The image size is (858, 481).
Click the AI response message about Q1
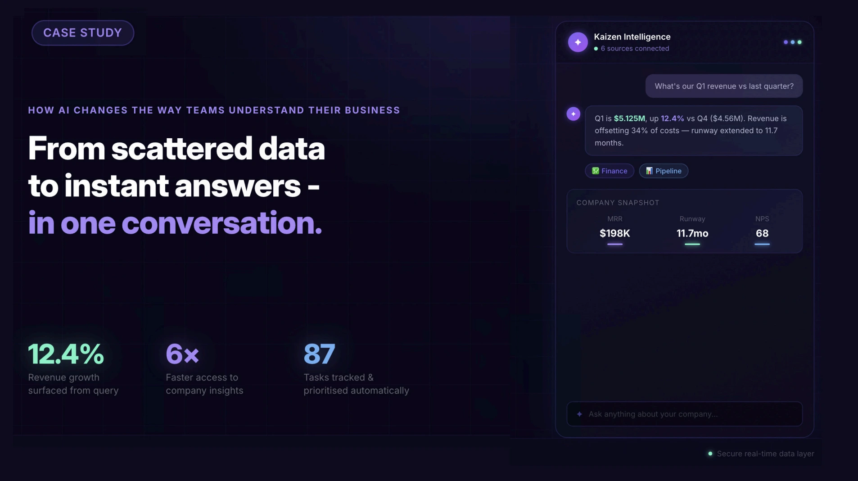click(693, 131)
